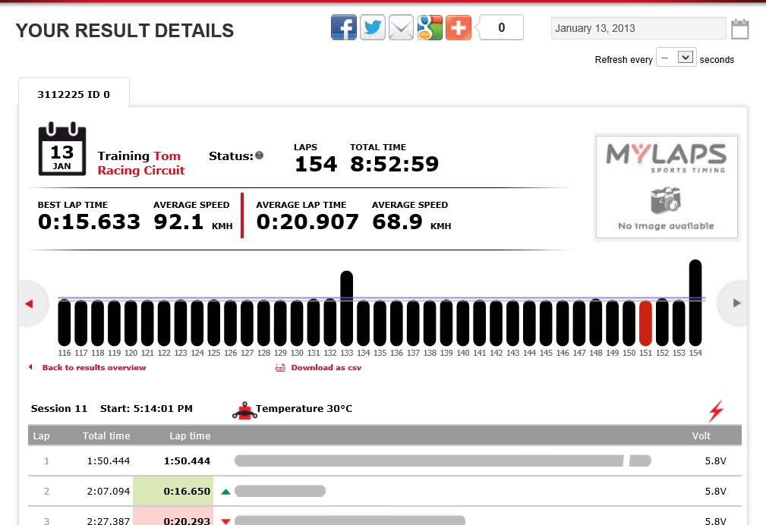Click the Tom Racing Circuit link
This screenshot has height=525, width=766.
click(x=141, y=163)
